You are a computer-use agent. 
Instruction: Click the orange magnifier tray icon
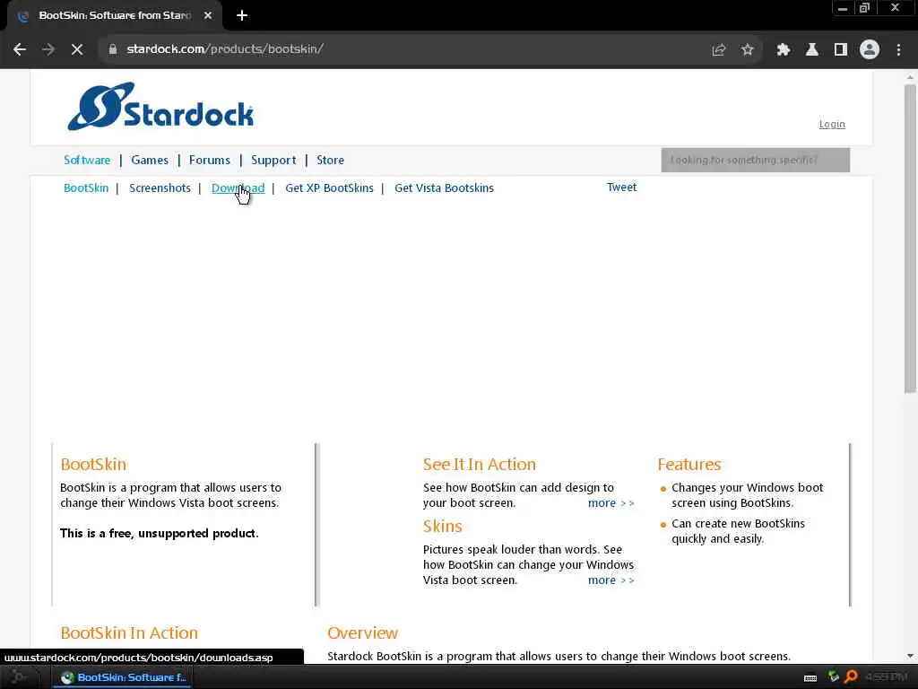[851, 677]
